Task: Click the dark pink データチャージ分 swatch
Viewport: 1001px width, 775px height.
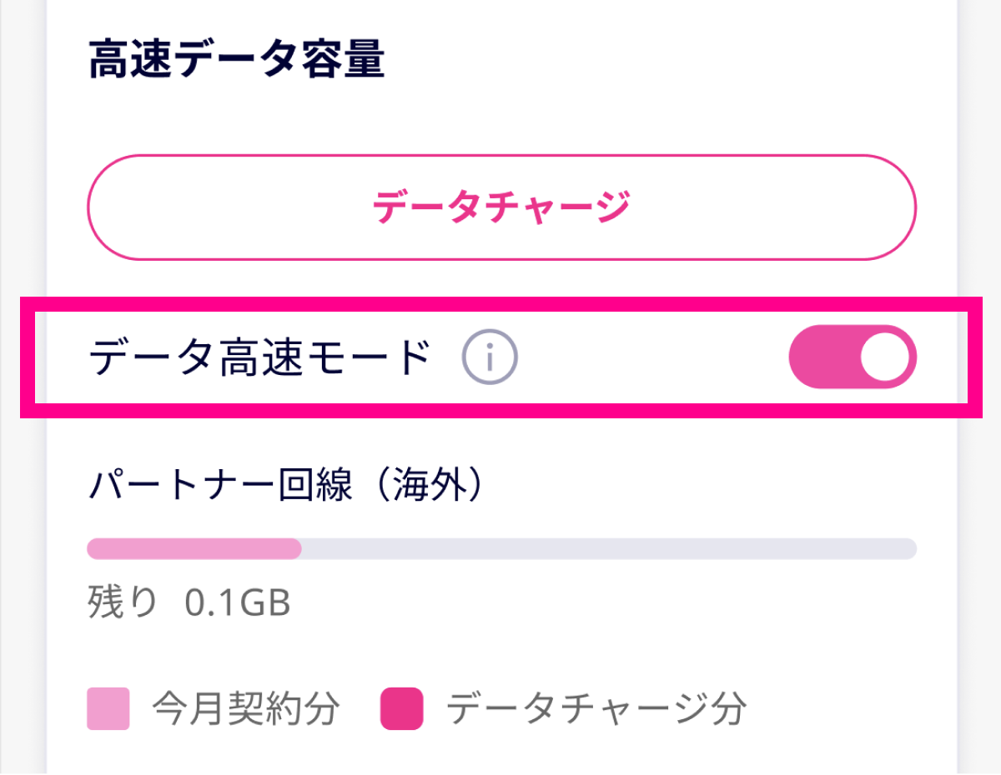Action: 402,709
